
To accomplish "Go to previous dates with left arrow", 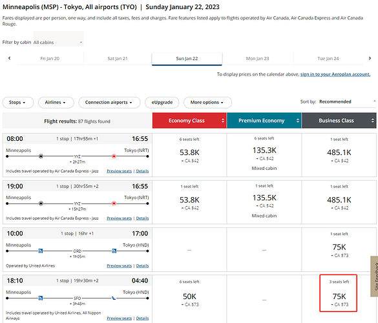I will pos(10,58).
